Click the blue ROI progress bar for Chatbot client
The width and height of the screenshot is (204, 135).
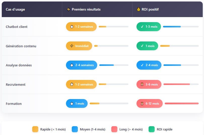tap(172, 27)
